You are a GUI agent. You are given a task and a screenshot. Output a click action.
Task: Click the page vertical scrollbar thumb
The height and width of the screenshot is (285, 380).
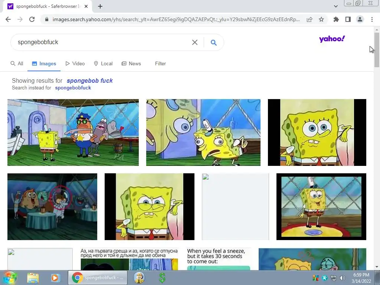click(377, 50)
